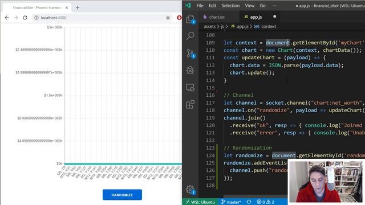Select the FinancialElixir browser tab
Viewport: 365px width, 205px height.
tap(37, 7)
